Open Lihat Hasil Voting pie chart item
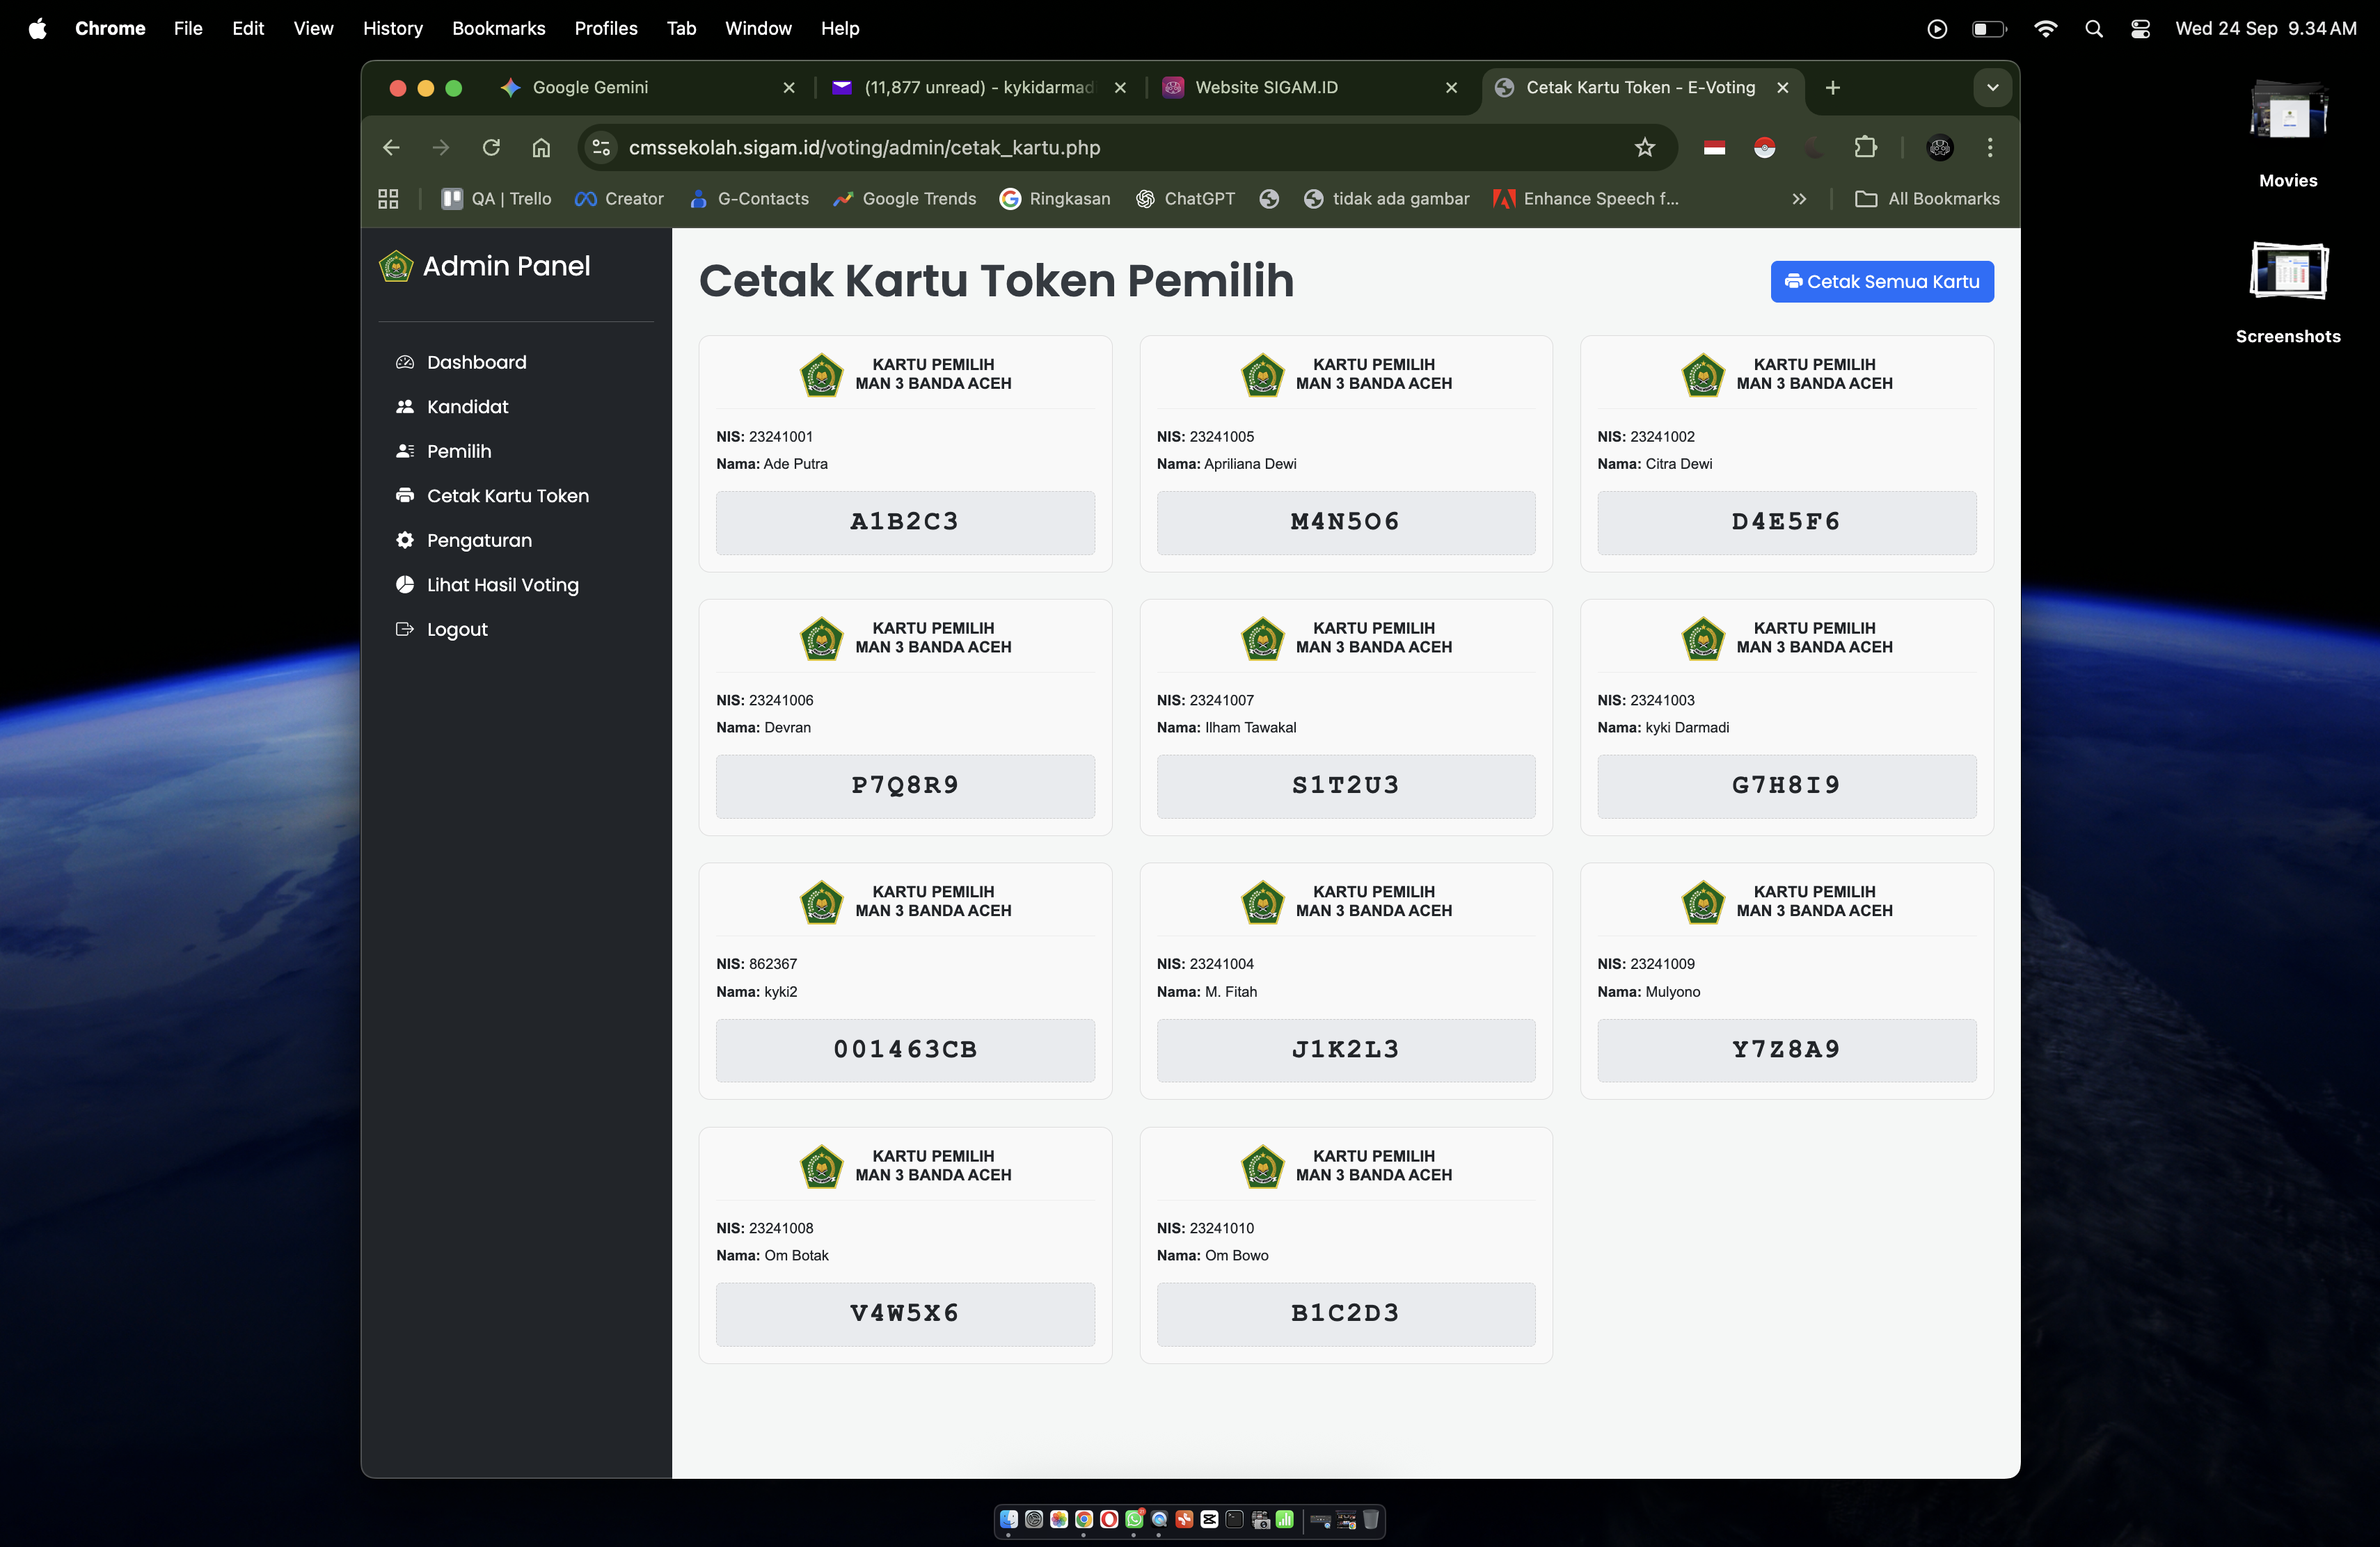 (404, 584)
